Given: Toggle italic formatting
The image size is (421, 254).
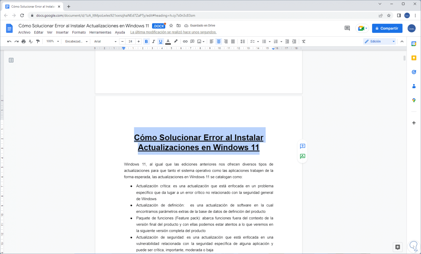Looking at the screenshot, I should tap(153, 41).
